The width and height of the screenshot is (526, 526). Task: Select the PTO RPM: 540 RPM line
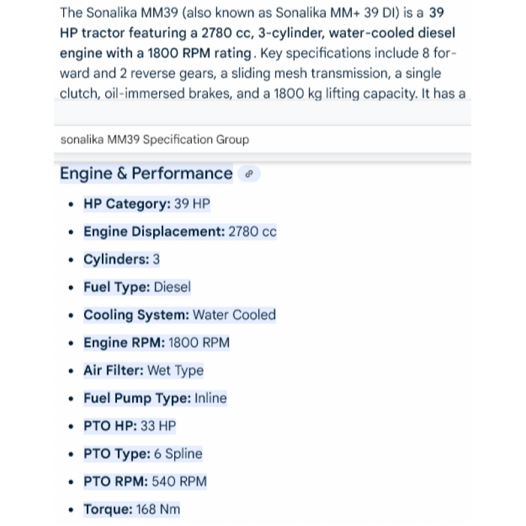(x=145, y=481)
